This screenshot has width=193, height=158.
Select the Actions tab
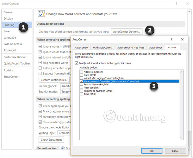click(x=172, y=47)
